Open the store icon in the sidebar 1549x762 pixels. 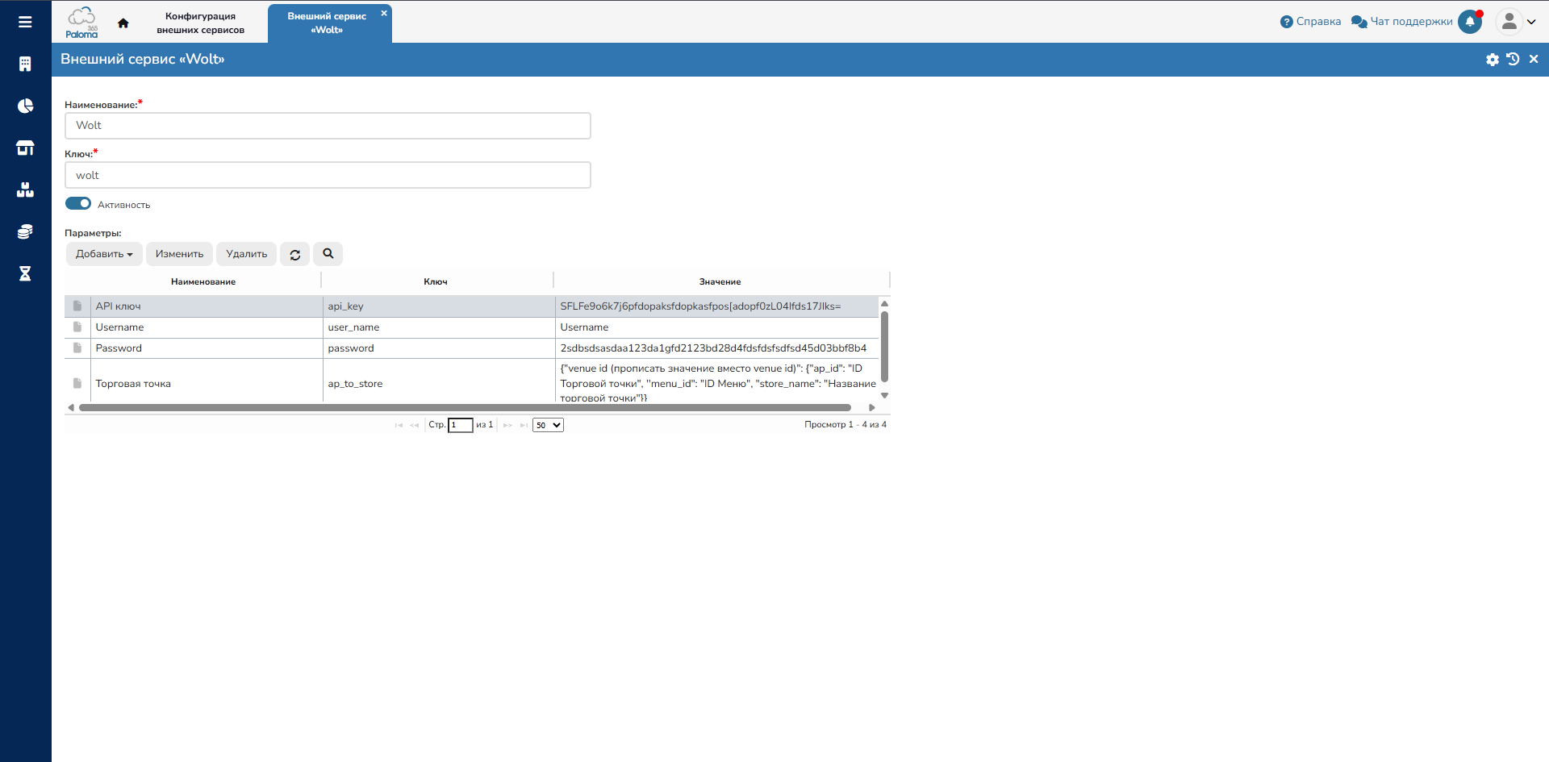pos(25,148)
